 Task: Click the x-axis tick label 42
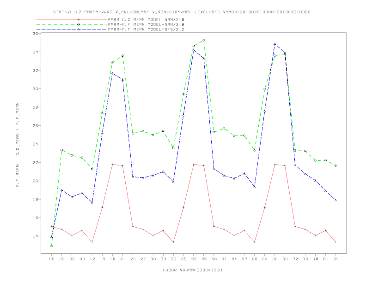click(x=194, y=259)
